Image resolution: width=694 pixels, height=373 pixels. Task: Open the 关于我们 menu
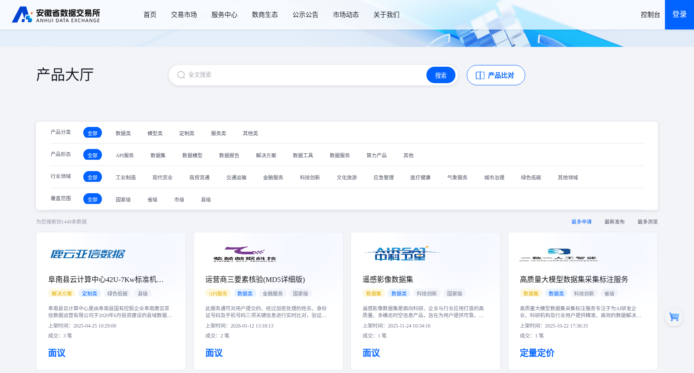386,15
